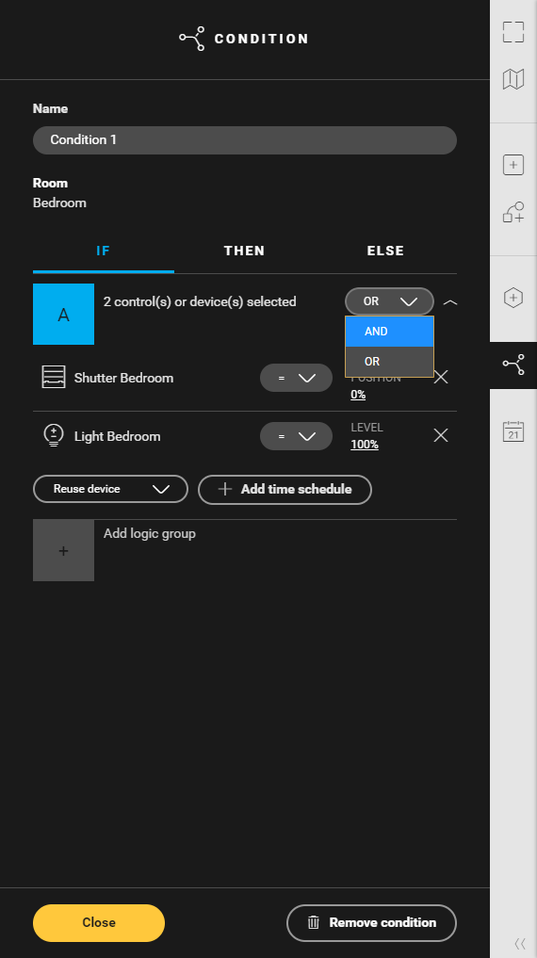Image resolution: width=537 pixels, height=958 pixels.
Task: Click the Add logic group plus tile
Action: click(63, 550)
